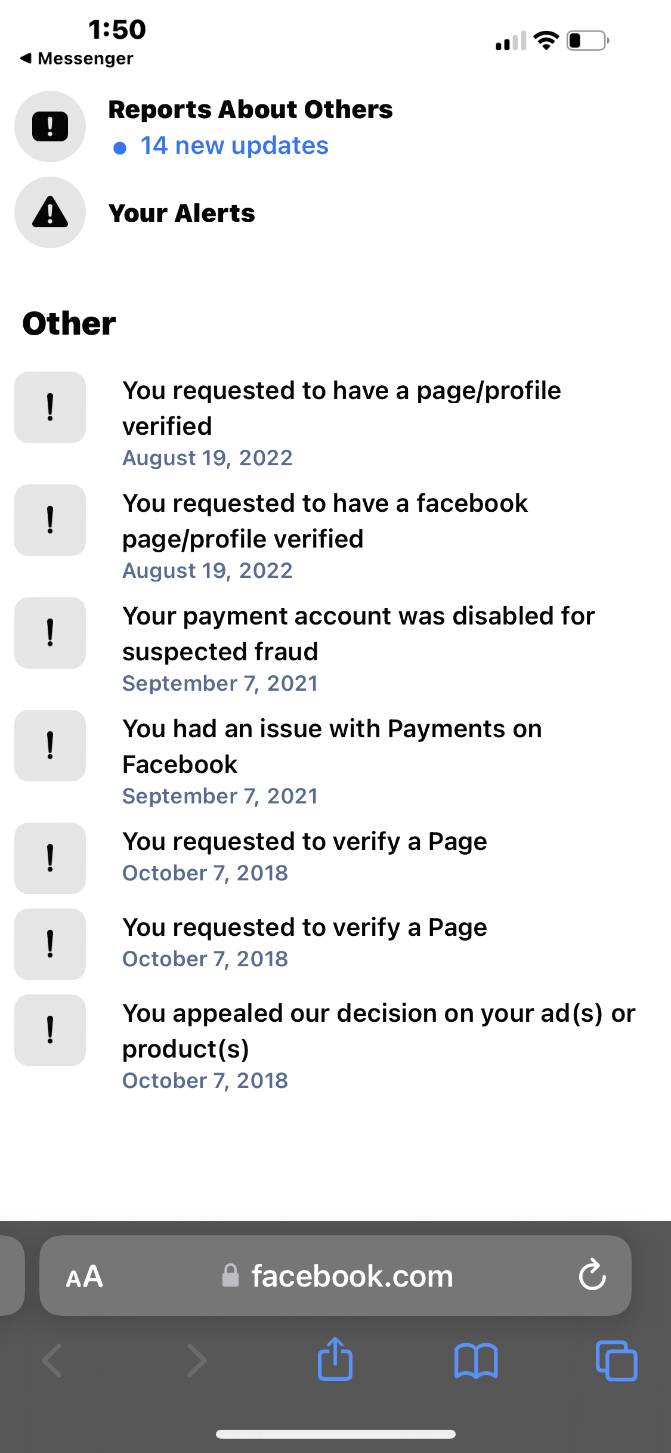Select the Your Alerts warning triangle icon
Screen dimensions: 671x1453
[50, 213]
